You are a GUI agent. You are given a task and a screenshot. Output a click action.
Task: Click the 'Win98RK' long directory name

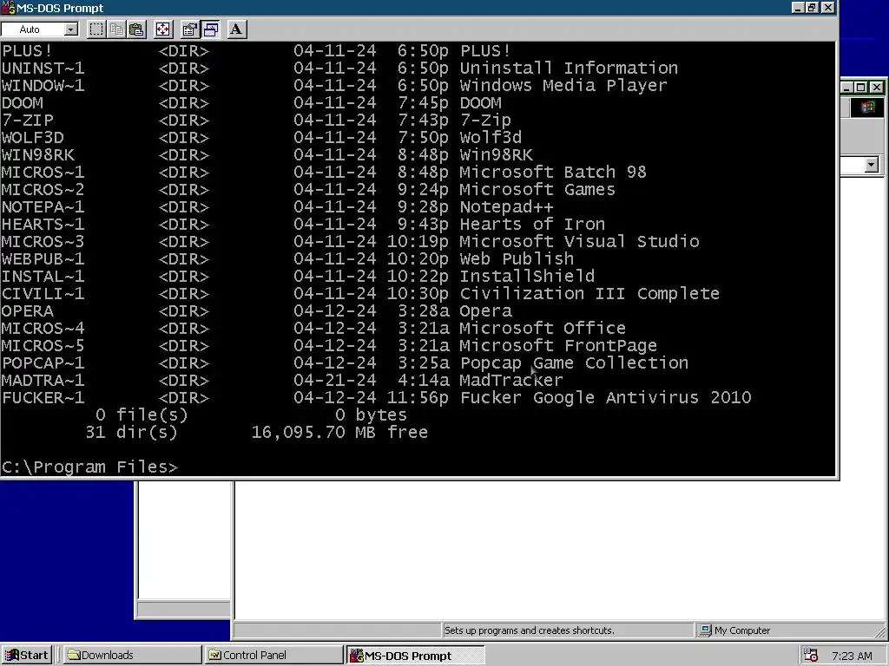(496, 154)
